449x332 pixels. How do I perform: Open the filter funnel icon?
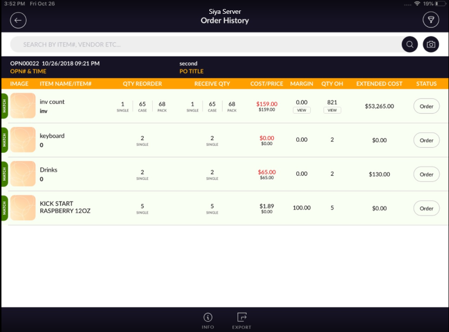430,20
